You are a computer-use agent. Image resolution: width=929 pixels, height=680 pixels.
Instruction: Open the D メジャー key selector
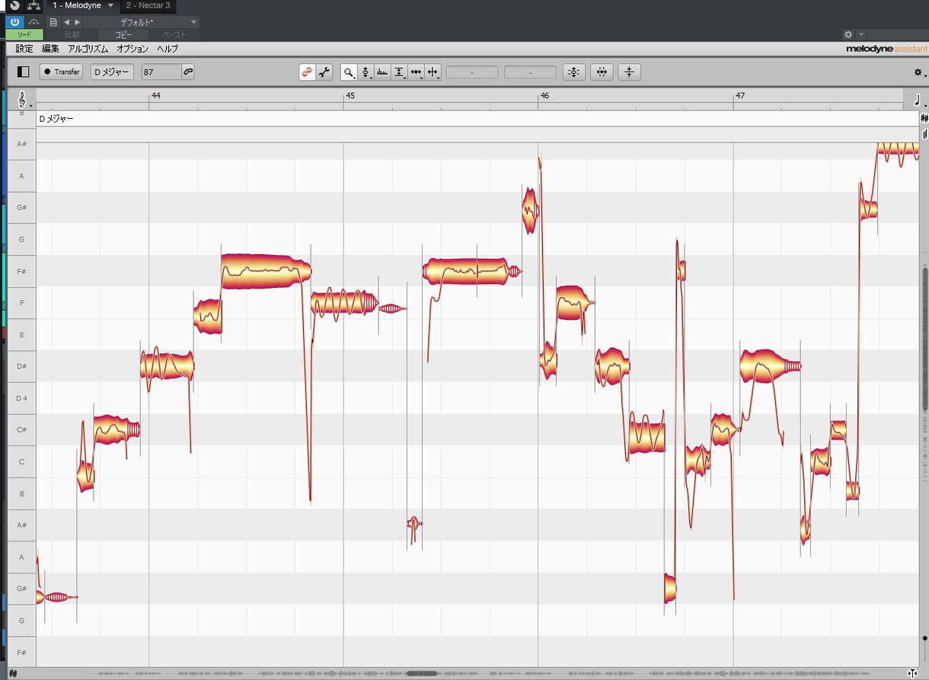[113, 72]
